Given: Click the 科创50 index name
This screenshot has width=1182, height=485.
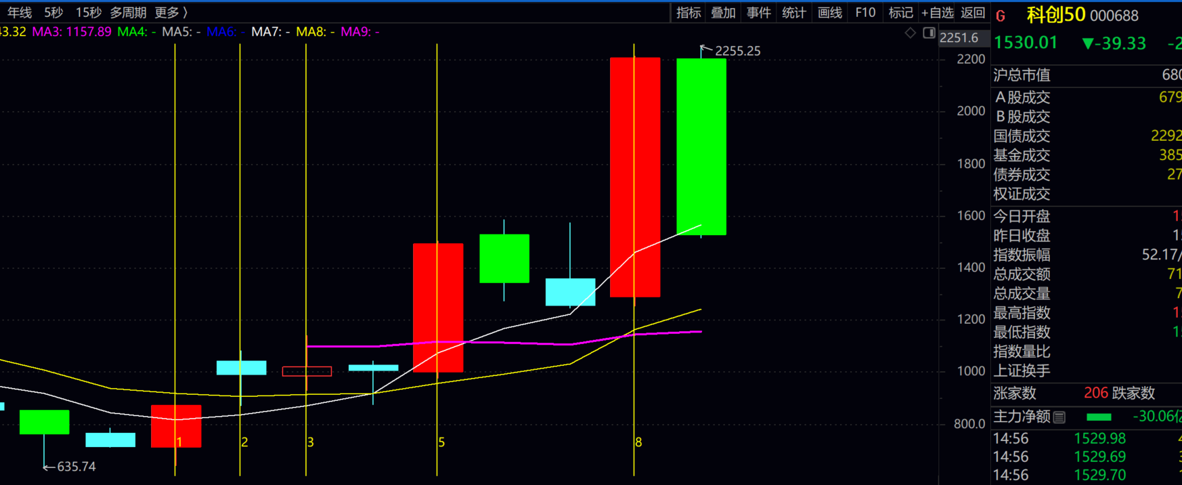Looking at the screenshot, I should click(x=1056, y=15).
